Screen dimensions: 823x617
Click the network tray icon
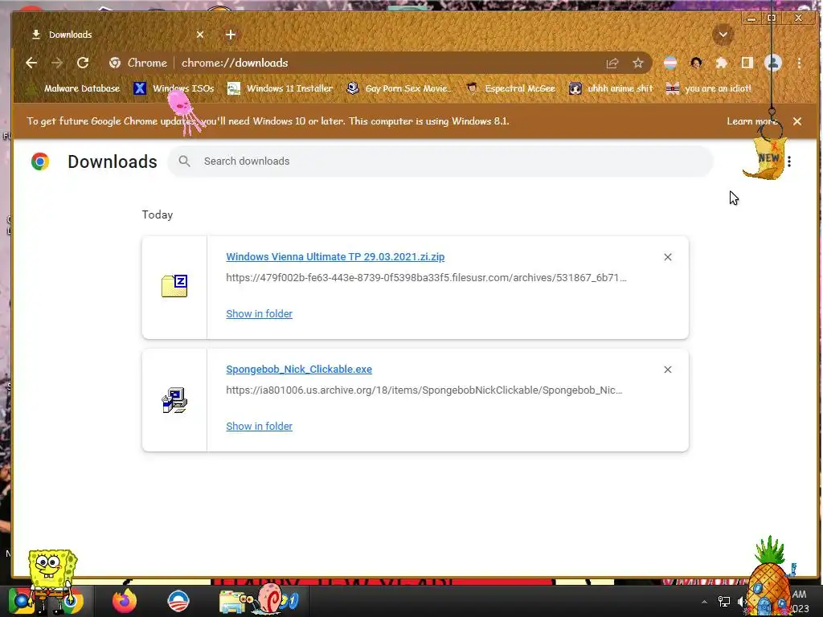pos(724,602)
